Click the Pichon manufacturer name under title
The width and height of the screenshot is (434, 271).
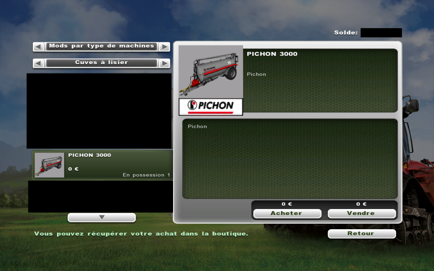256,75
